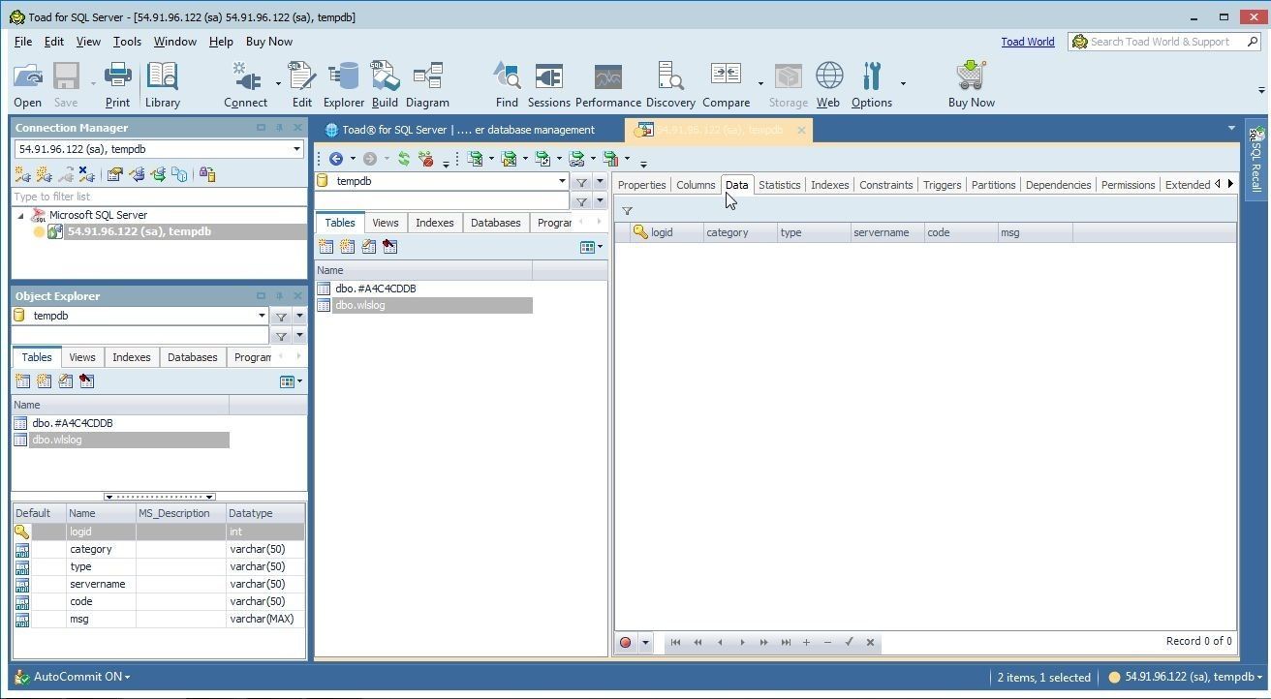Select dbo.#A4C4CDDB in Object Explorer list
This screenshot has width=1271, height=699.
(x=73, y=423)
